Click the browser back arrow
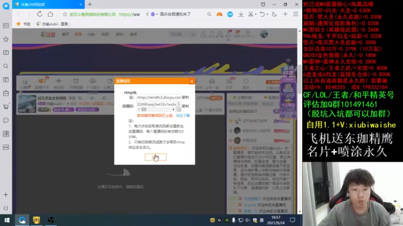The image size is (403, 226). pos(19,14)
